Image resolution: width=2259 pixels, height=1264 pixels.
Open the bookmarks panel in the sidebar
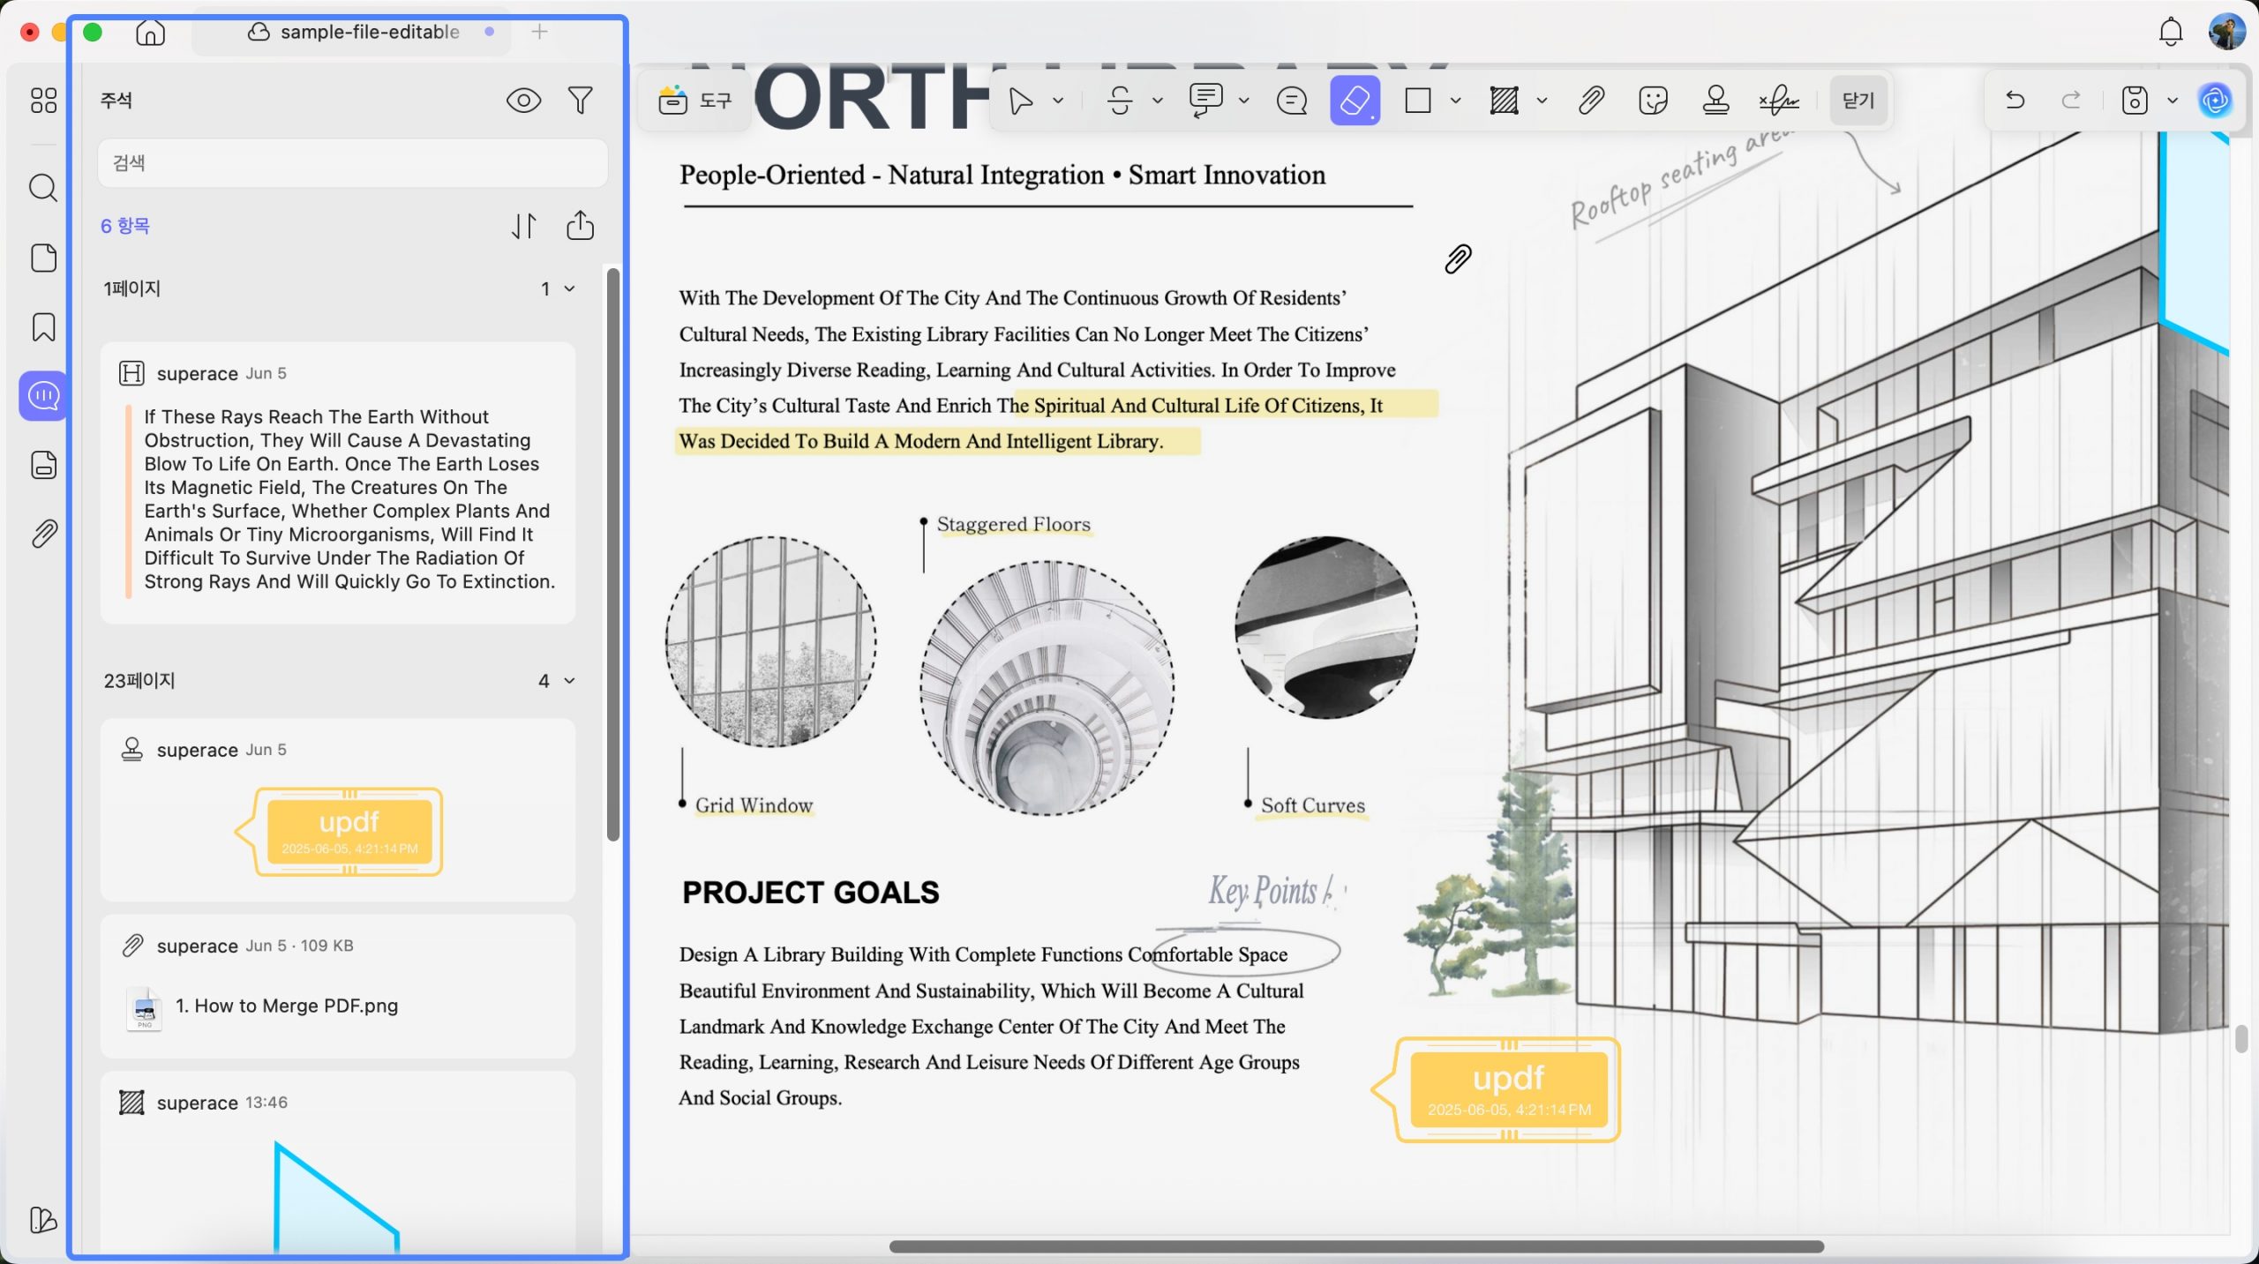(x=43, y=327)
